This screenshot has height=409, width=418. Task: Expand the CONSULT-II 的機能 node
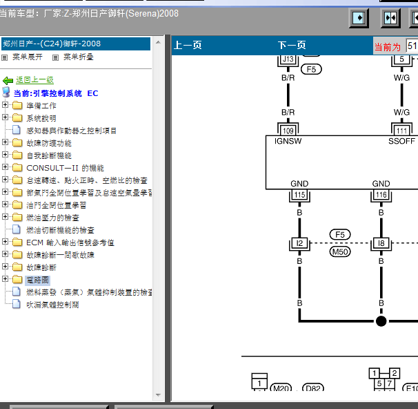pyautogui.click(x=5, y=167)
